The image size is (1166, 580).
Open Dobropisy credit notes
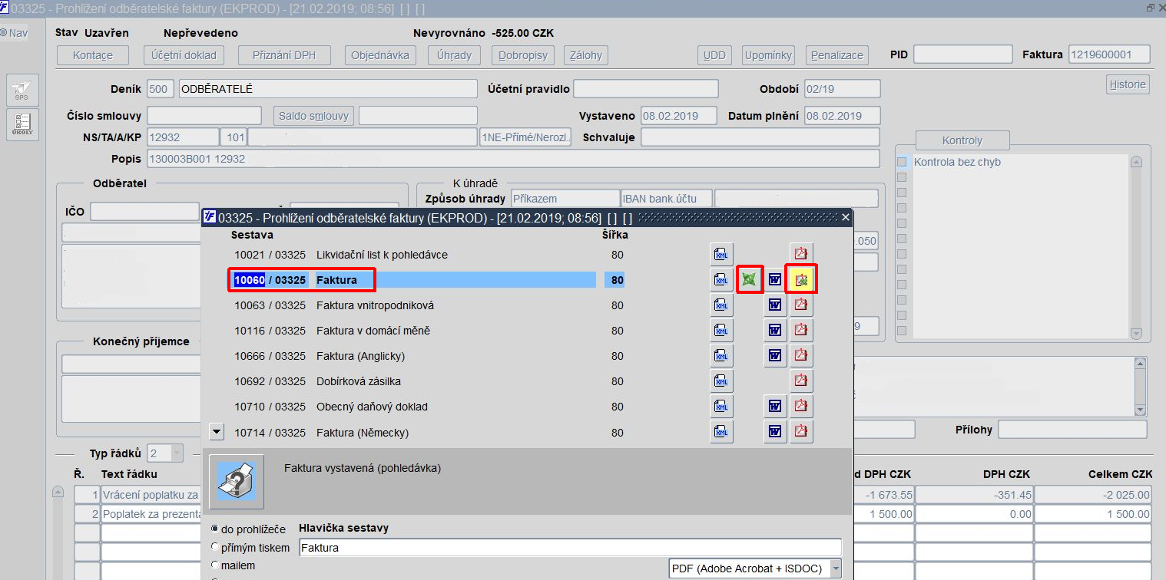click(523, 55)
